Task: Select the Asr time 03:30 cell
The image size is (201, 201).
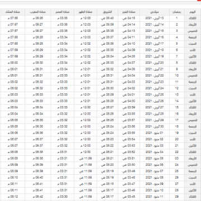Action: [x=63, y=197]
